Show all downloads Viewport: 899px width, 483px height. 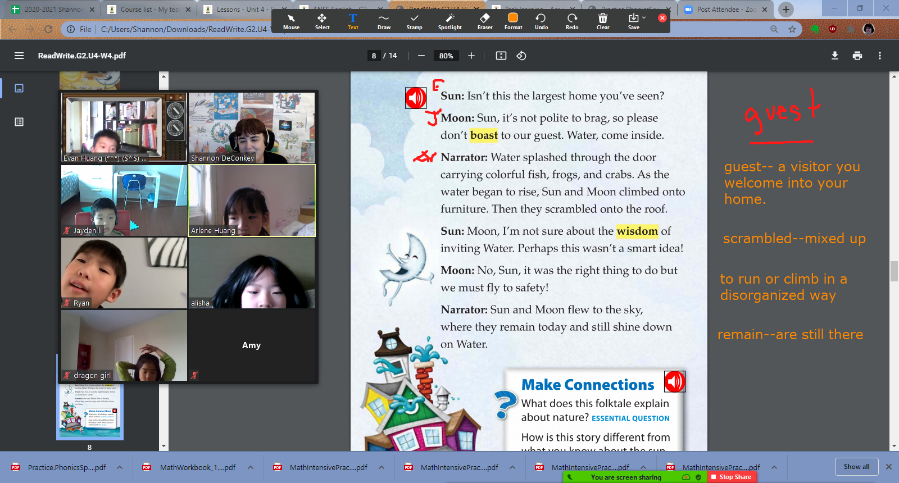[x=856, y=467]
